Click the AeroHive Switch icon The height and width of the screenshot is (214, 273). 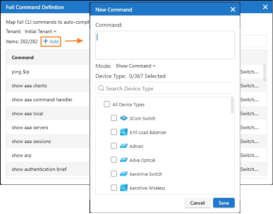click(x=124, y=174)
